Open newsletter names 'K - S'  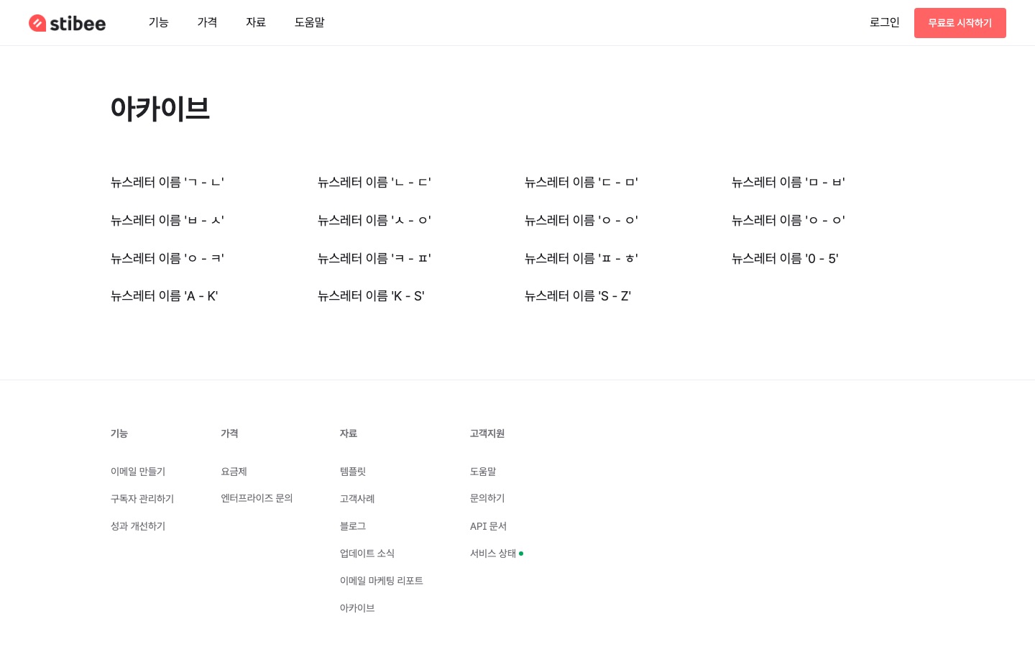tap(372, 296)
